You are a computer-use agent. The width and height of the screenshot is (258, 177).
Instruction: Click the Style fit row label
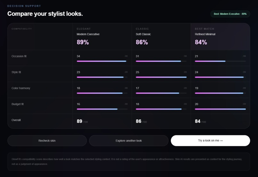coord(16,72)
